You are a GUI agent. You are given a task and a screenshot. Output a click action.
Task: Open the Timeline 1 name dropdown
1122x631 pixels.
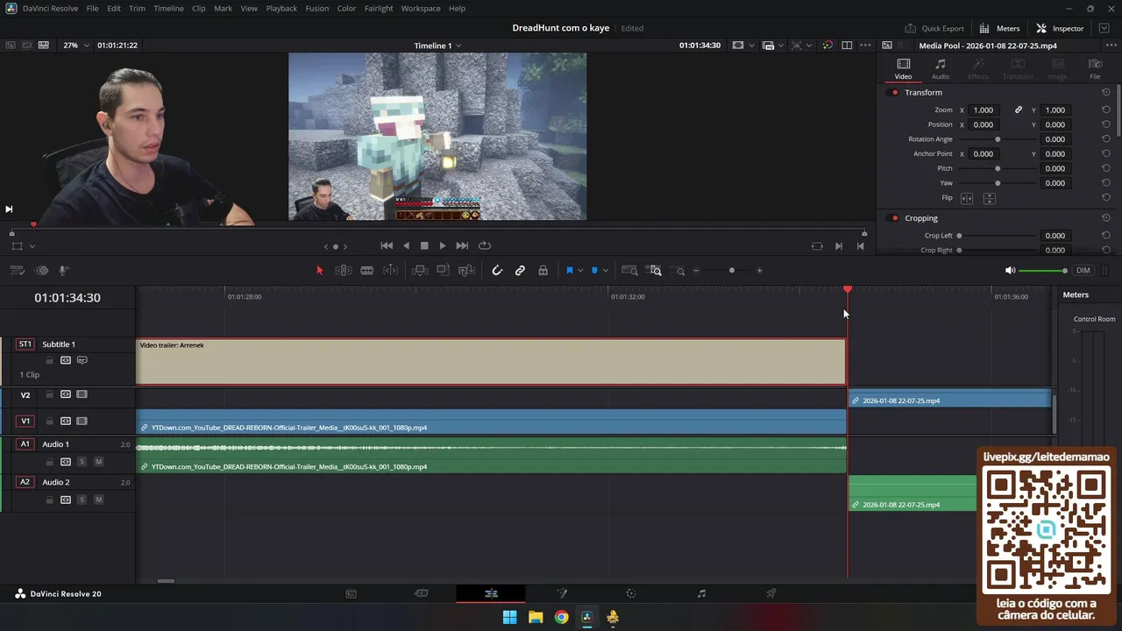pyautogui.click(x=438, y=46)
